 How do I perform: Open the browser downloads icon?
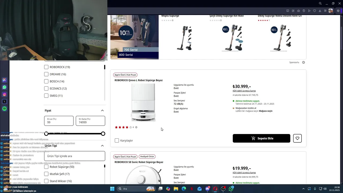pyautogui.click(x=320, y=11)
